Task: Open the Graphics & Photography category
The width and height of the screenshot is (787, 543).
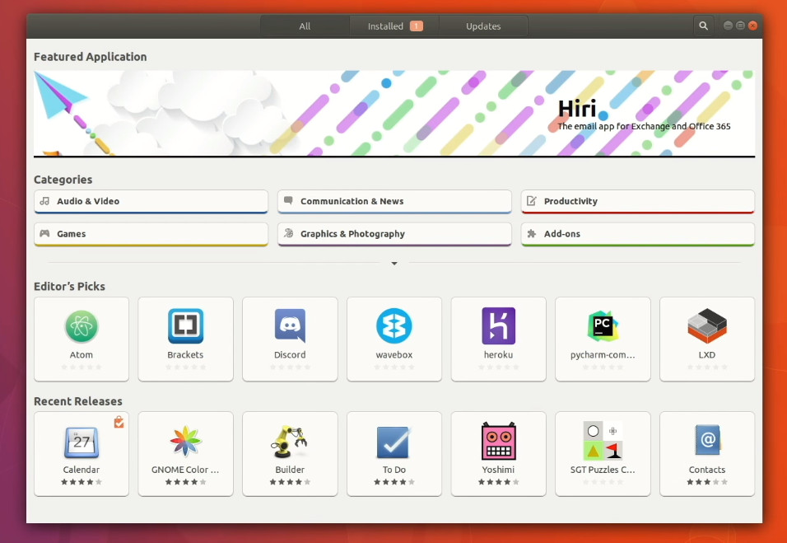Action: coord(393,233)
